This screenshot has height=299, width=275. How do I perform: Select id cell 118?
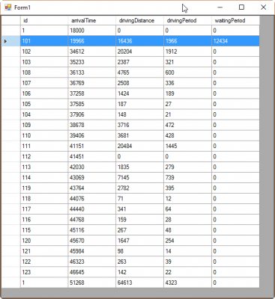point(44,199)
